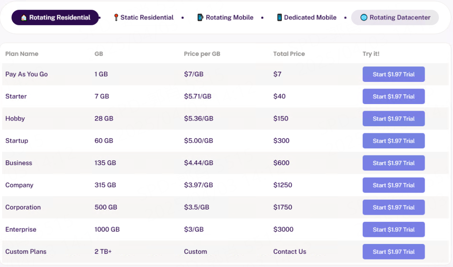Click the phone icon beside Rotating Mobile
This screenshot has width=453, height=267.
pyautogui.click(x=200, y=18)
